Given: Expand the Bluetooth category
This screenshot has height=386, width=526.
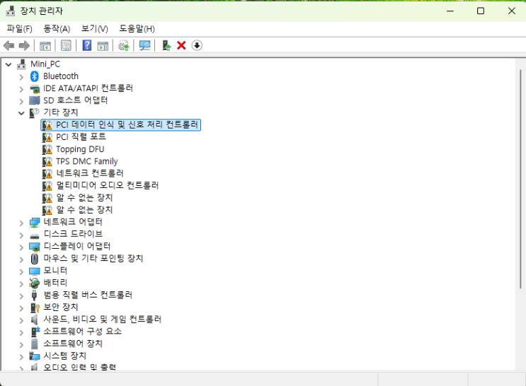Looking at the screenshot, I should pos(21,77).
